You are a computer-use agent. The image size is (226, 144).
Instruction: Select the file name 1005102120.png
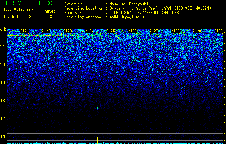(18, 9)
